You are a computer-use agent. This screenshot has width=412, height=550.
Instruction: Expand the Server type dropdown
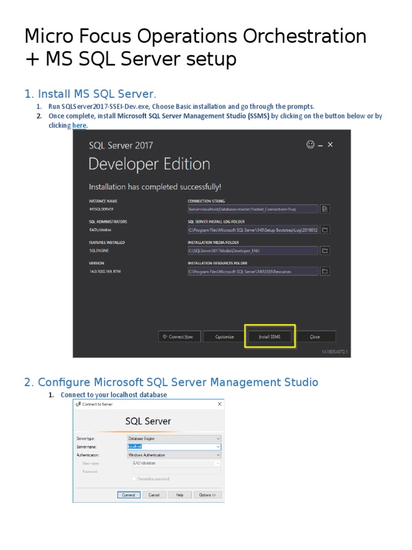pos(218,439)
